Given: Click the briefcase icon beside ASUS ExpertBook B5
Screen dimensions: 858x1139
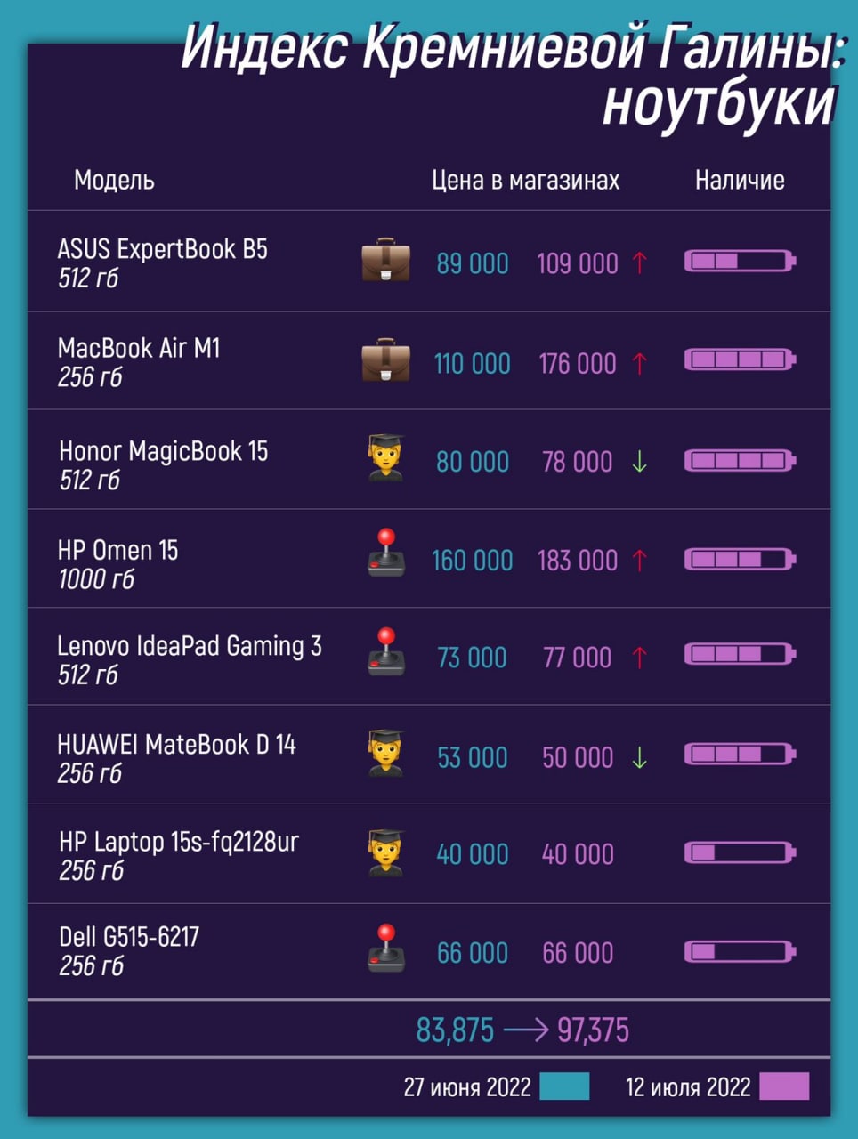Looking at the screenshot, I should point(386,260).
